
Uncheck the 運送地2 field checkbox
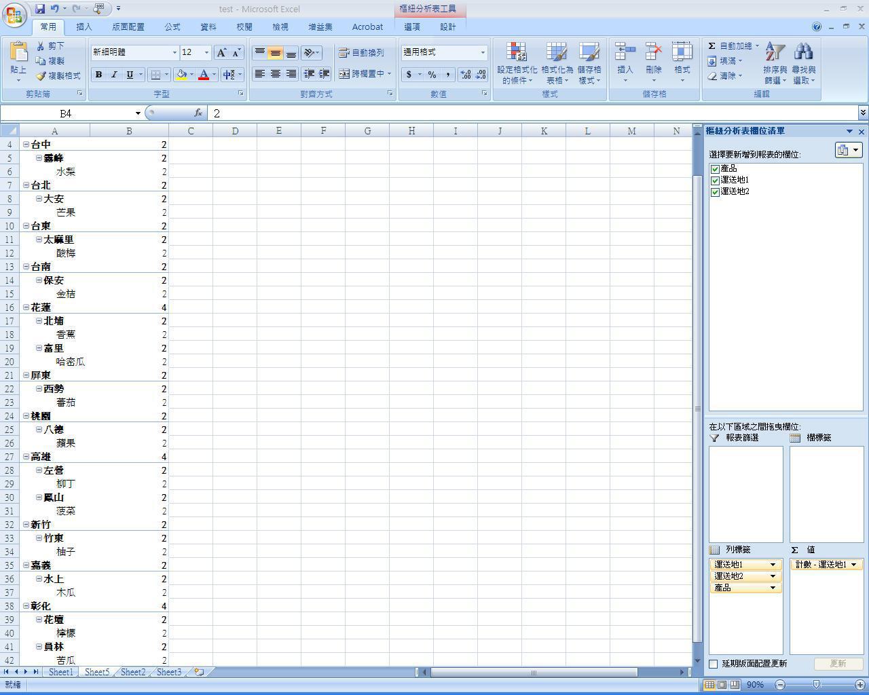(x=715, y=192)
